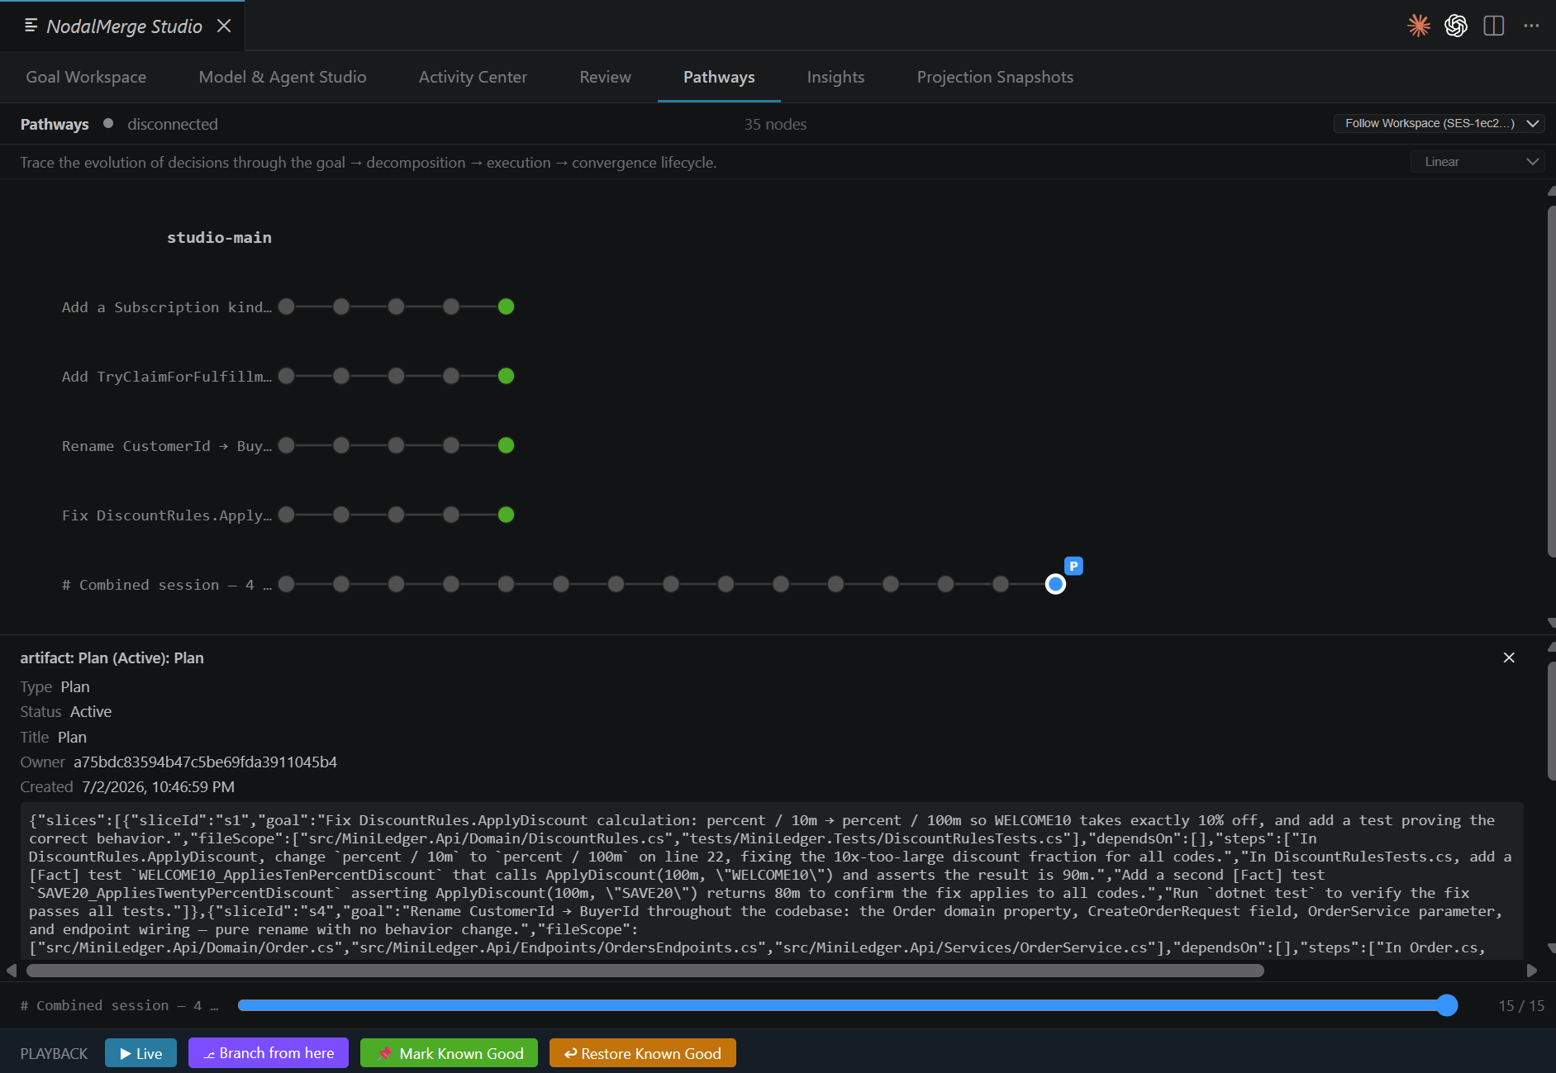The height and width of the screenshot is (1073, 1556).
Task: Open the ChatGPT icon in title bar
Action: coord(1456,26)
